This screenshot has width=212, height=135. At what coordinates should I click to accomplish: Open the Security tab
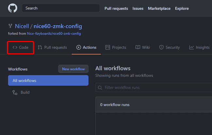click(169, 47)
